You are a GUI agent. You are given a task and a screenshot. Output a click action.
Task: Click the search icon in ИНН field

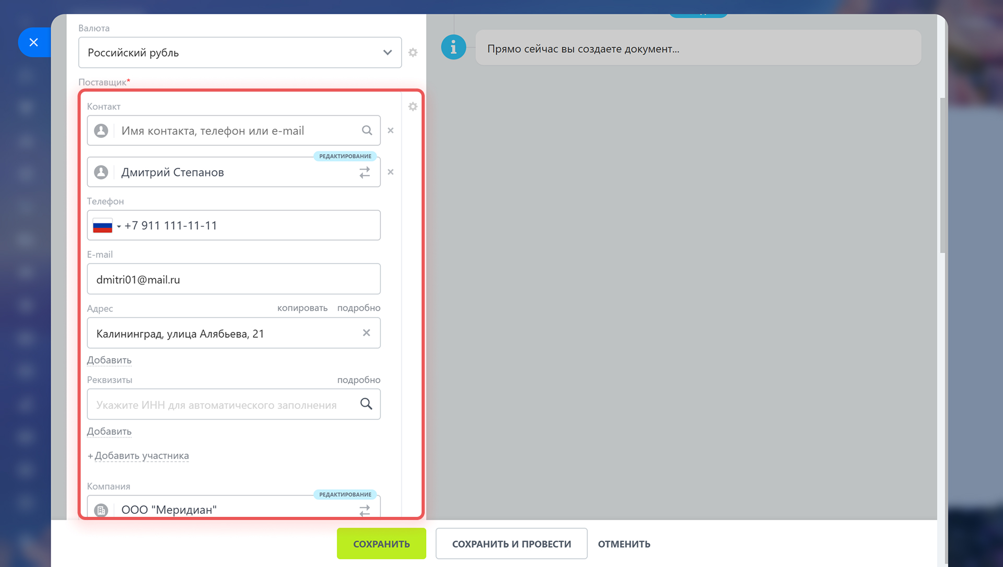coord(366,404)
